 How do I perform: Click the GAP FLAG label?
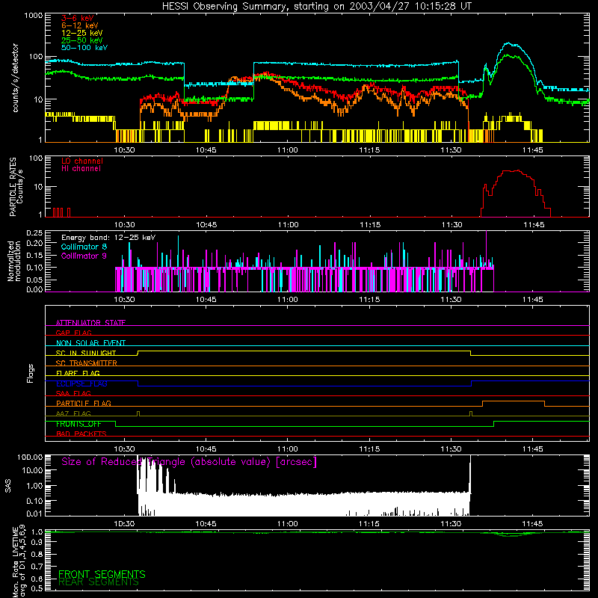pos(73,333)
